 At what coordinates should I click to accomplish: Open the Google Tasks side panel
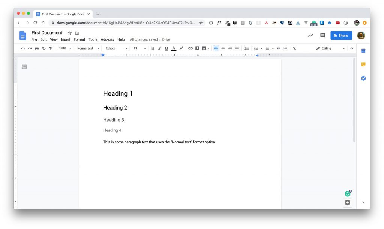click(363, 78)
